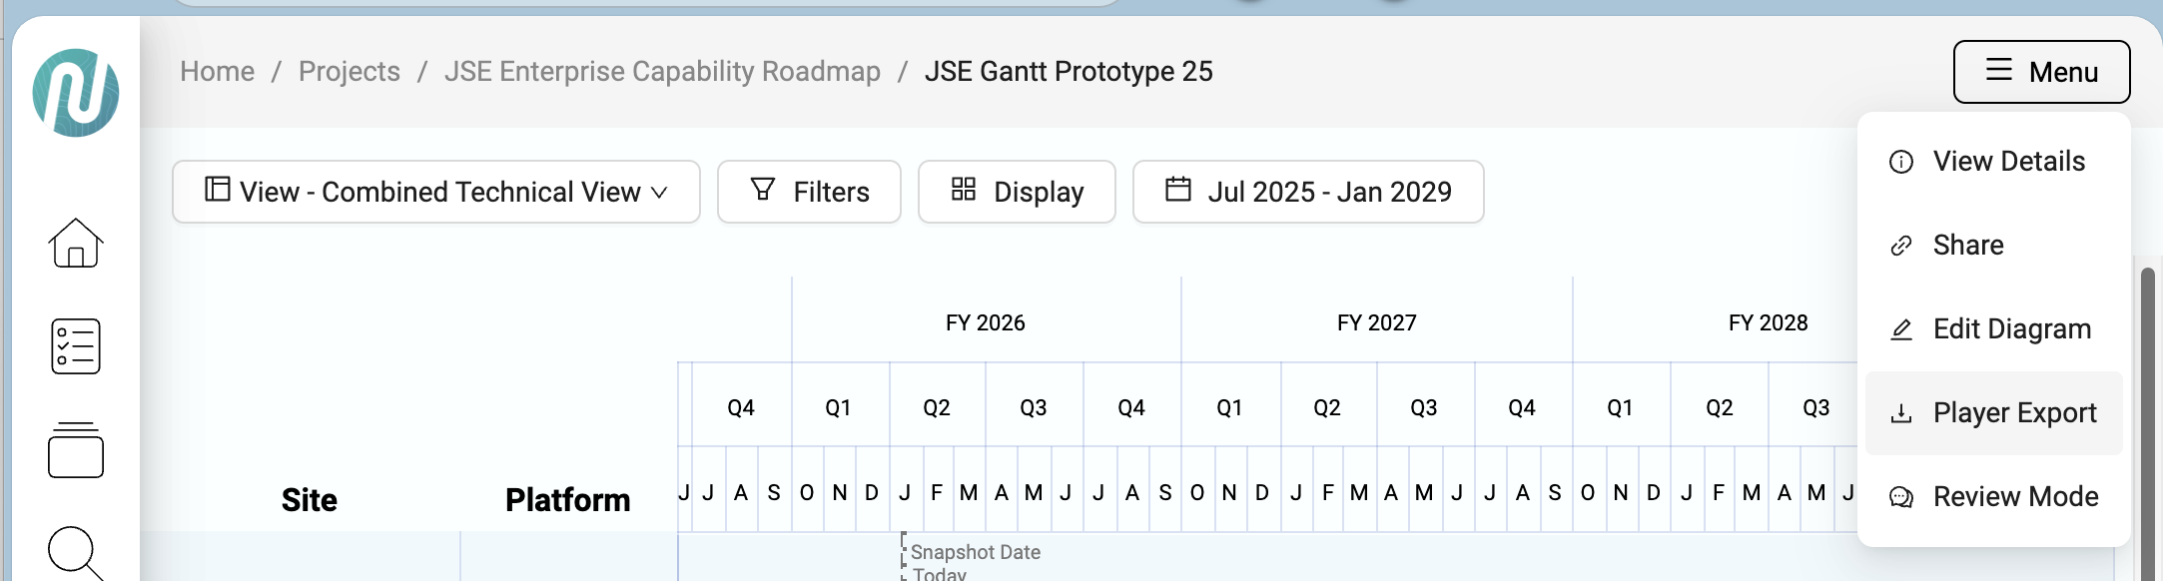The width and height of the screenshot is (2163, 581).
Task: Open the Jul 2025 - Jan 2029 date range
Action: (x=1308, y=192)
